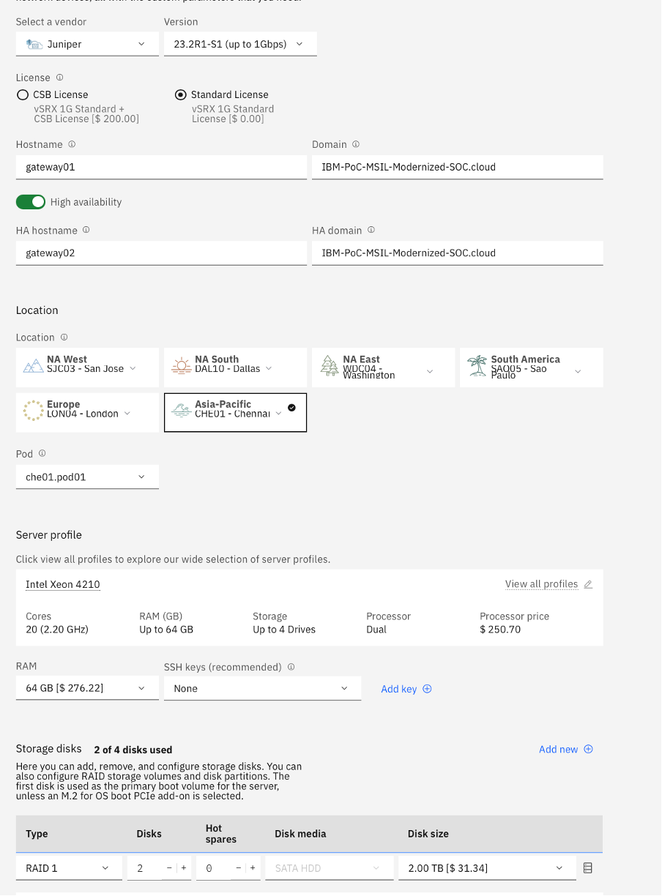Viewport: 662px width, 896px height.
Task: Click the disk configuration icon in RAID row
Action: click(587, 868)
